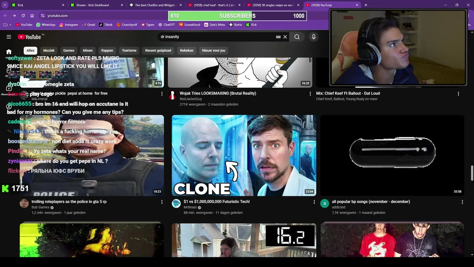Open the browser home button

pyautogui.click(x=32, y=16)
